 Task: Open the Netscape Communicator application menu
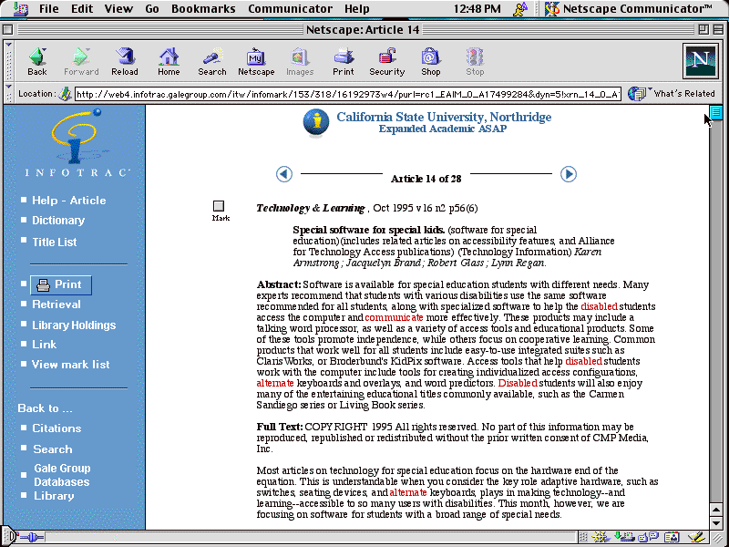tap(628, 9)
